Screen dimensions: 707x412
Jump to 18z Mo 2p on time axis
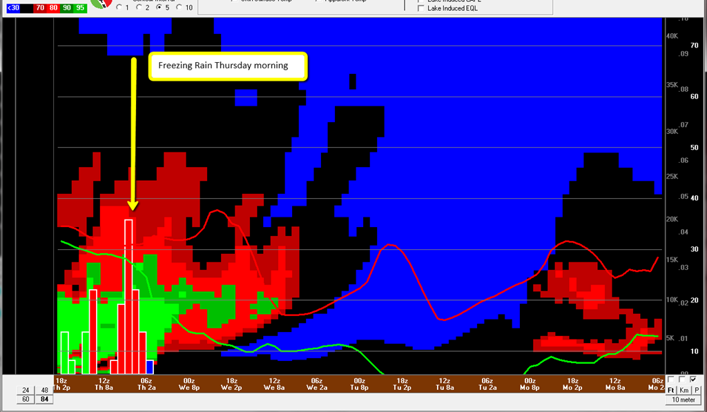[572, 384]
